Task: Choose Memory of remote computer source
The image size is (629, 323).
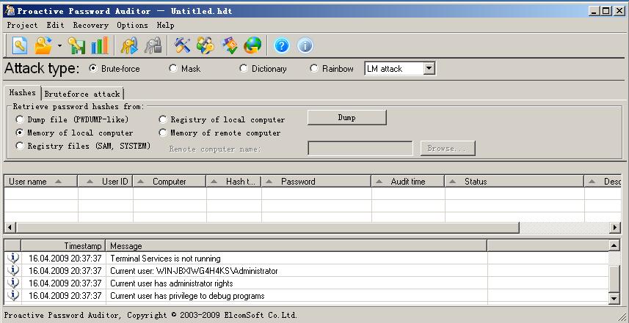Action: coord(220,133)
